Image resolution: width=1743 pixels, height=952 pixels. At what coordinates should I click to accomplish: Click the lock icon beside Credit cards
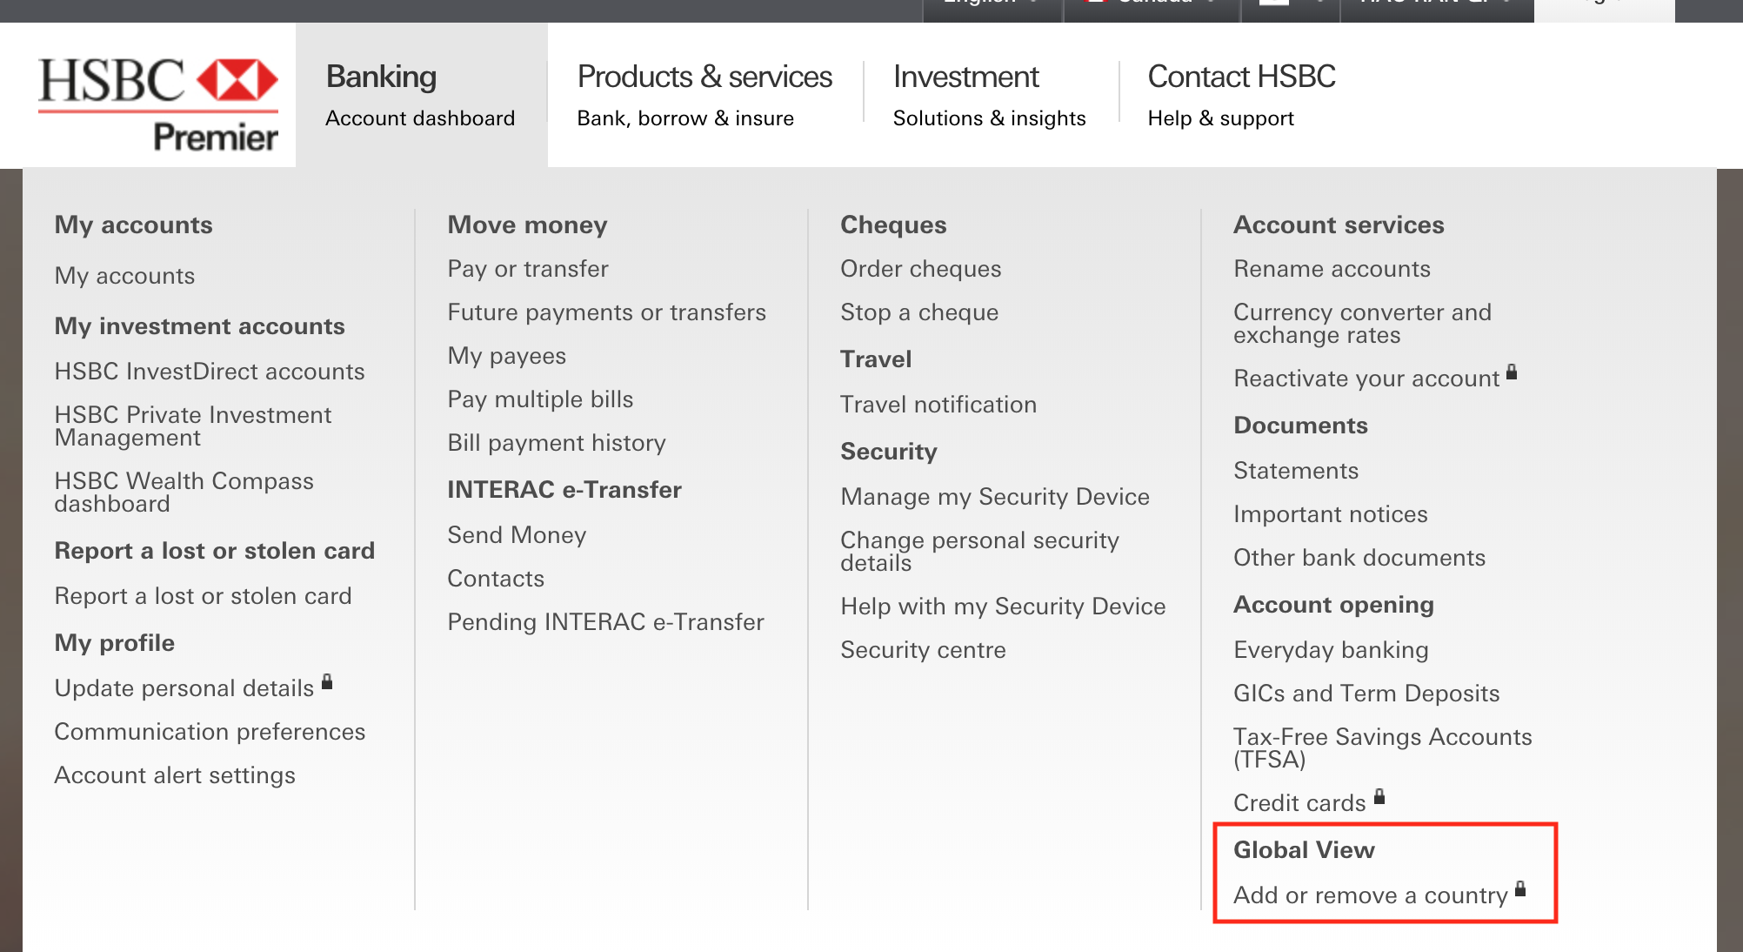pos(1380,796)
